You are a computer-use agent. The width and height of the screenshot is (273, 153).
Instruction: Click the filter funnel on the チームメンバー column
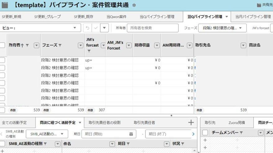pos(241,133)
